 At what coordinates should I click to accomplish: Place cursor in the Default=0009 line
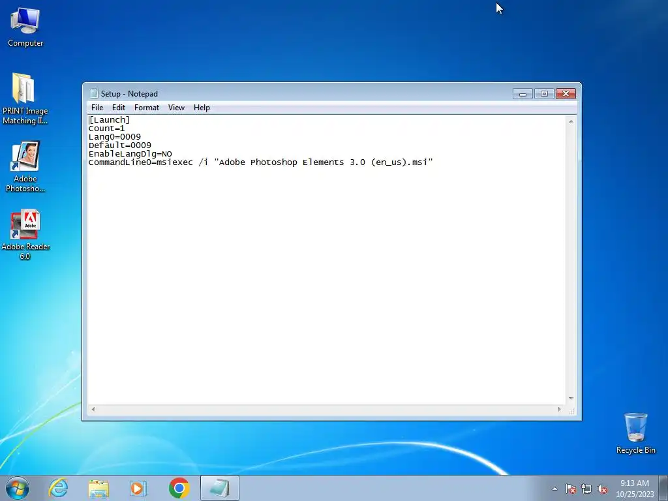click(120, 145)
